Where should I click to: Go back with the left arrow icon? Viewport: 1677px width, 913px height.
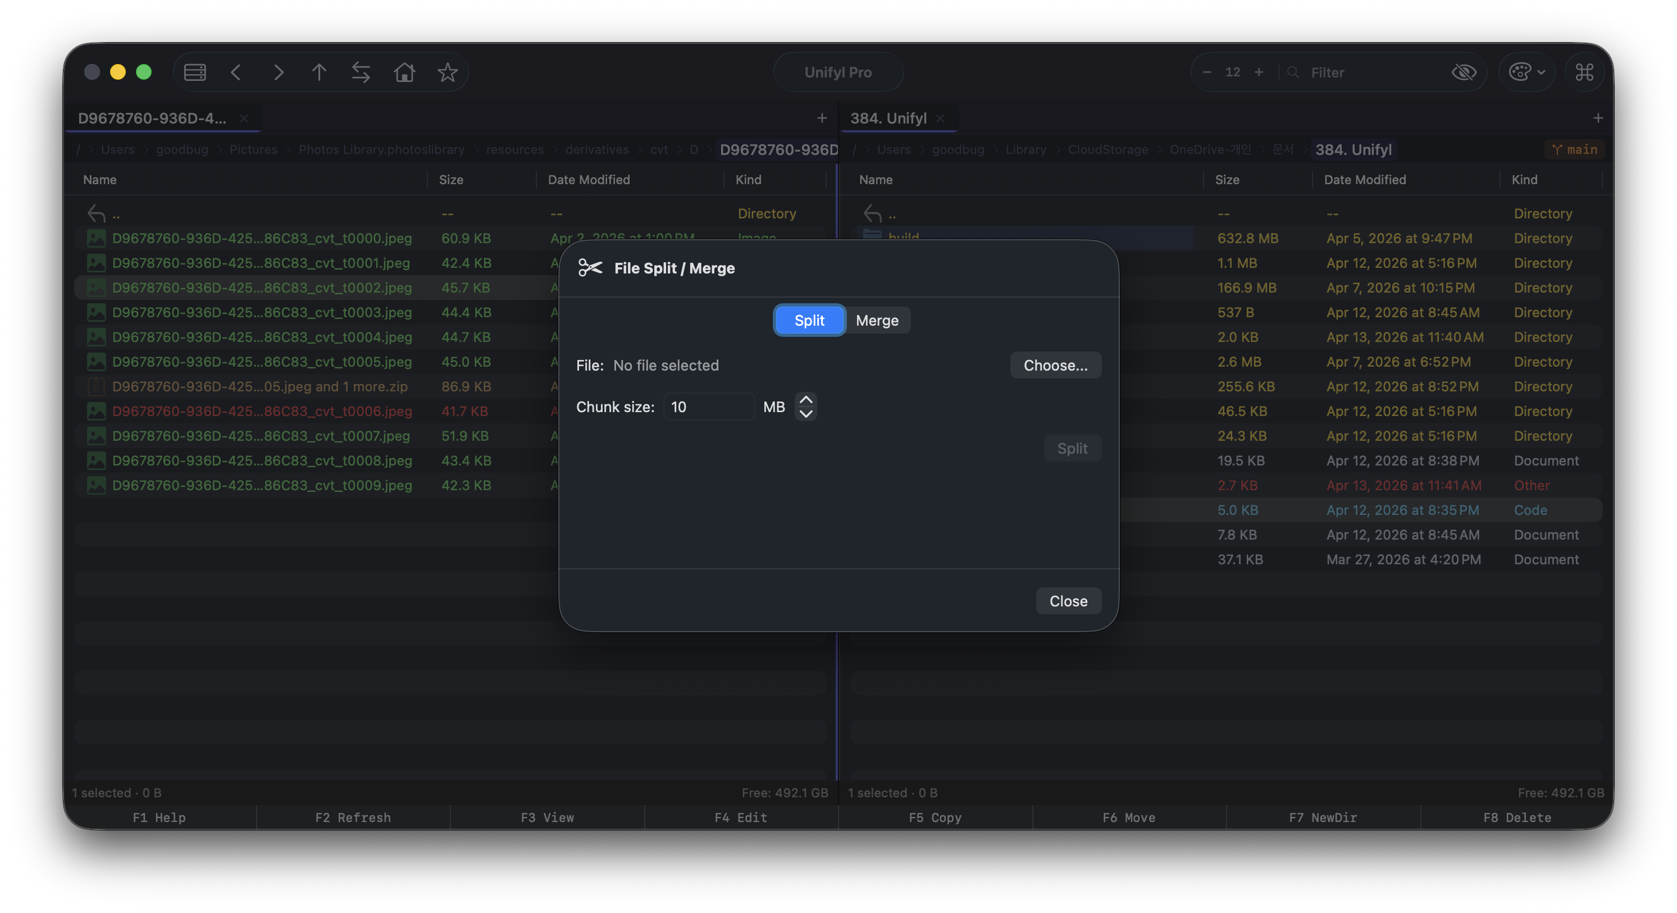(236, 72)
